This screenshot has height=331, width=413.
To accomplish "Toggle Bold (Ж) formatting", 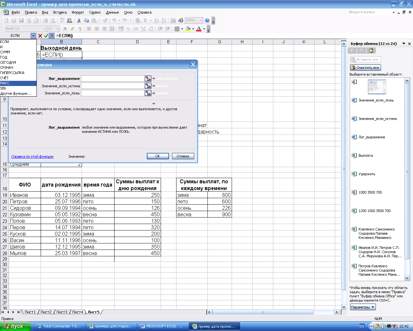I will point(65,29).
